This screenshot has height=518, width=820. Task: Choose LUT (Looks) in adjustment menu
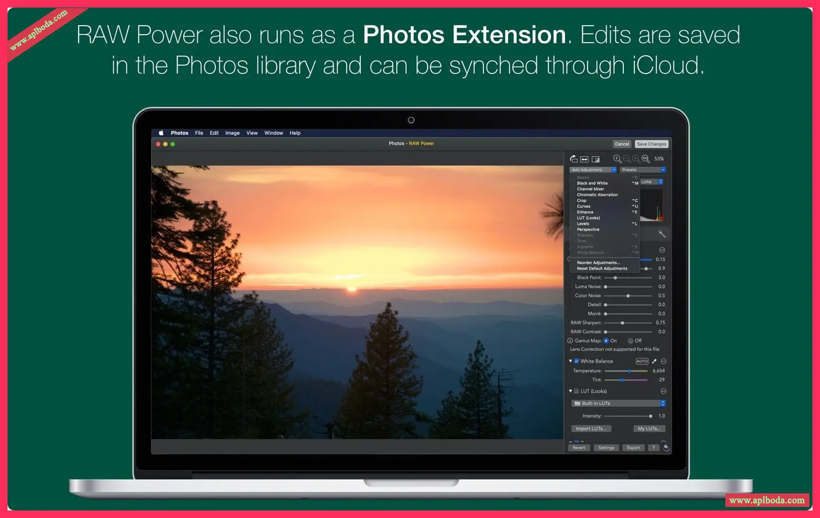605,218
